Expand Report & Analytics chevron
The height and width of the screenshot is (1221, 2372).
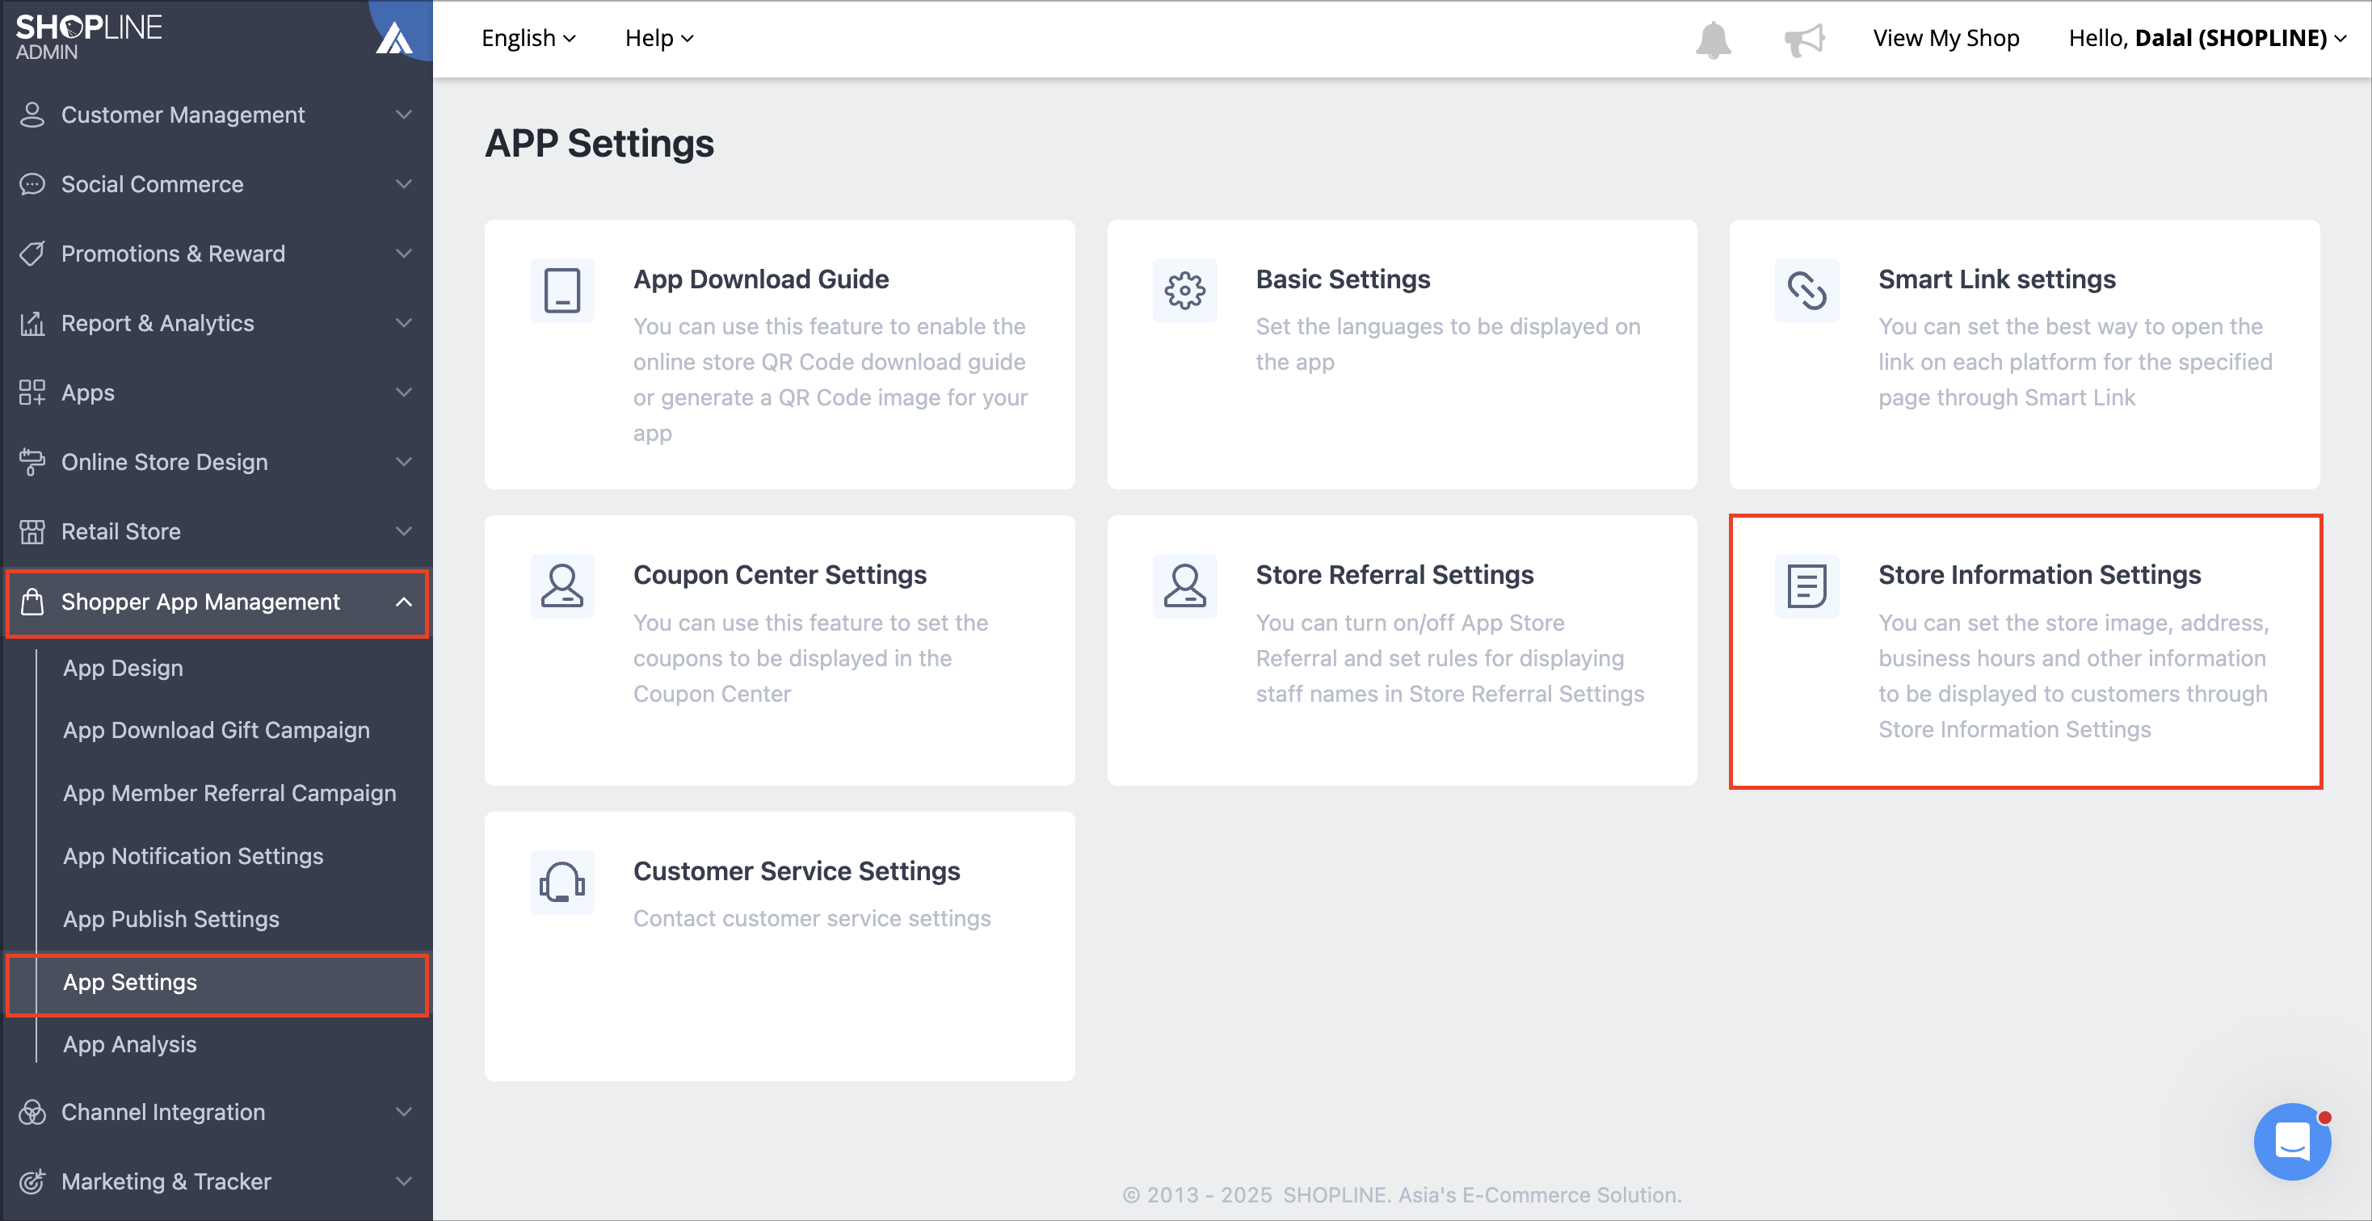coord(403,323)
